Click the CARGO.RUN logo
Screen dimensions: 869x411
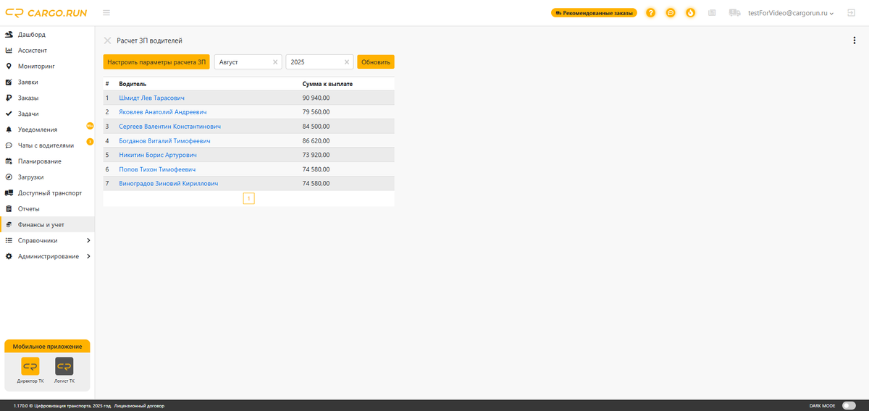[46, 12]
